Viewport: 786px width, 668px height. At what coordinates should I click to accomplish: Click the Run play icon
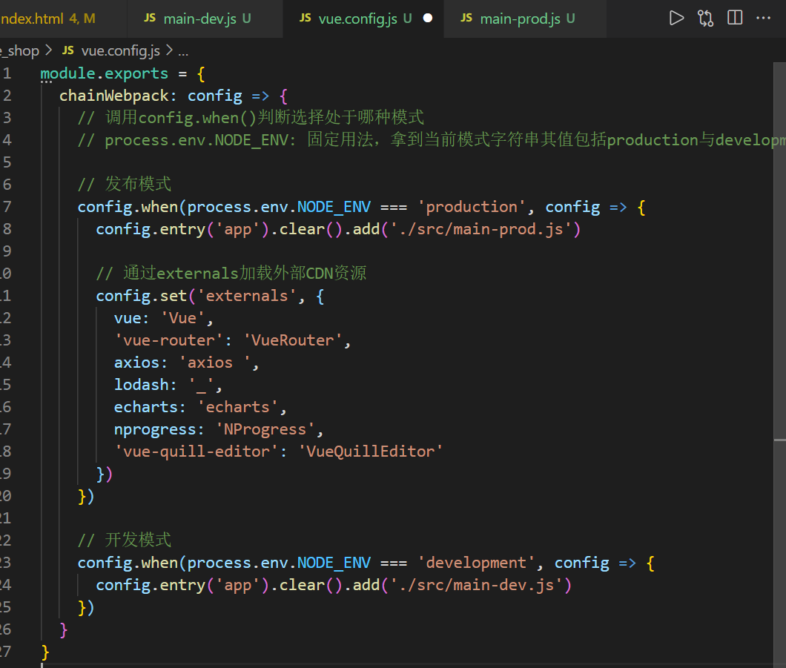pos(676,19)
